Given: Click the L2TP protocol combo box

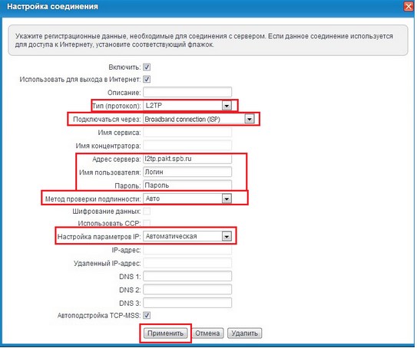Looking at the screenshot, I should (187, 106).
